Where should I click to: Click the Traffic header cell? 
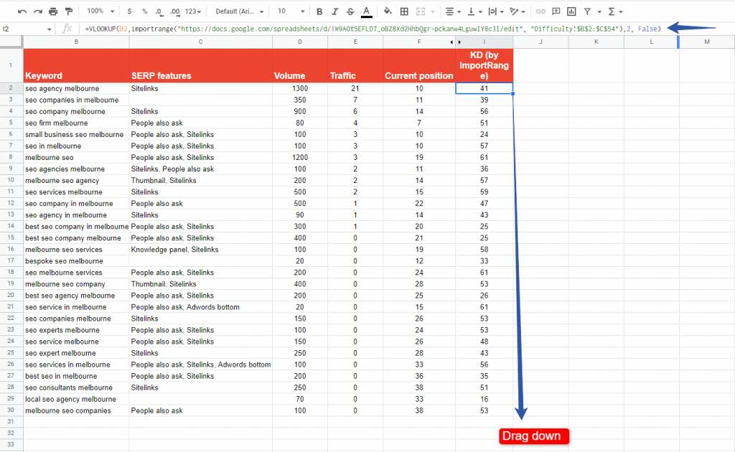point(355,65)
